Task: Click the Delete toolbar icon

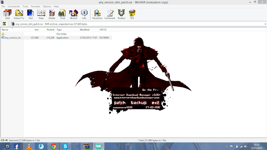Action: (x=52, y=15)
